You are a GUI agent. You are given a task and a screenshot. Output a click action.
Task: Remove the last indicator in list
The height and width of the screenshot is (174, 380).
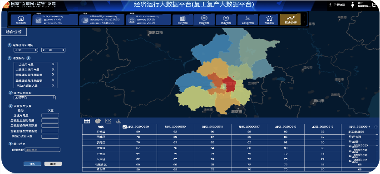(53, 85)
